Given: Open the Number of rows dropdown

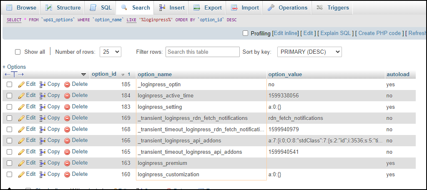Looking at the screenshot, I should [110, 52].
